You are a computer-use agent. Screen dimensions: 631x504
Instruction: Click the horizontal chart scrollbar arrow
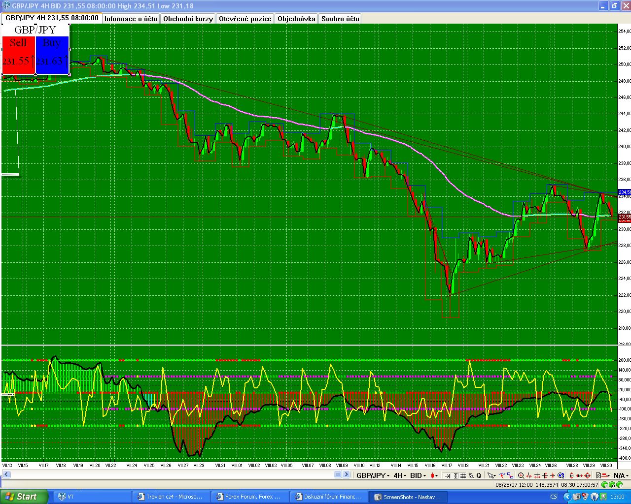pyautogui.click(x=347, y=475)
